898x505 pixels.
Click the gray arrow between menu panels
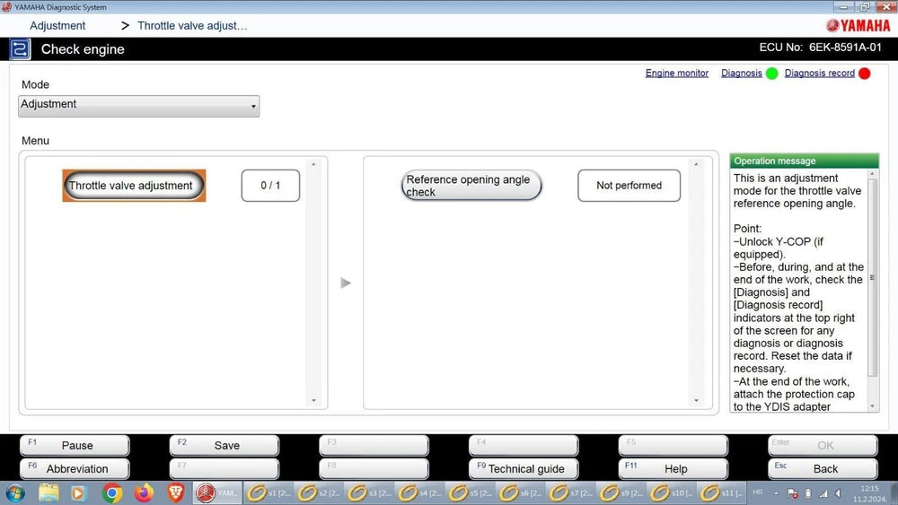pos(346,283)
